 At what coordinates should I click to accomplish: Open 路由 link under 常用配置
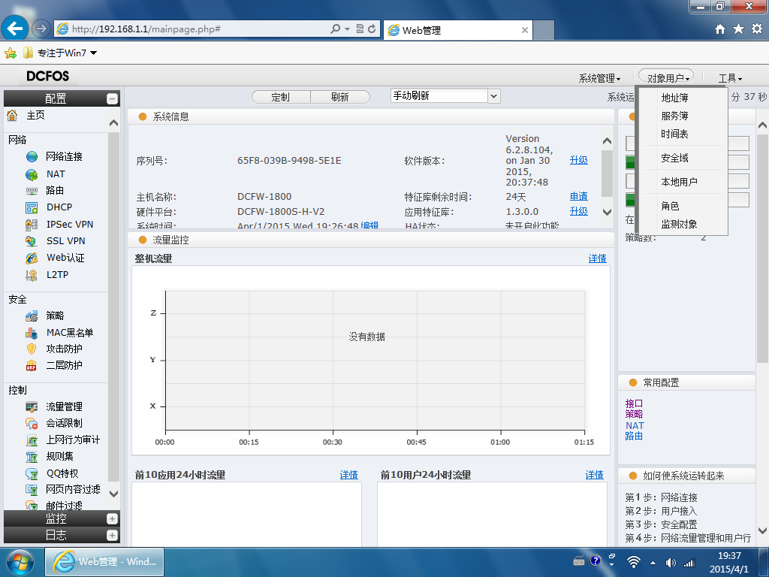(x=634, y=437)
